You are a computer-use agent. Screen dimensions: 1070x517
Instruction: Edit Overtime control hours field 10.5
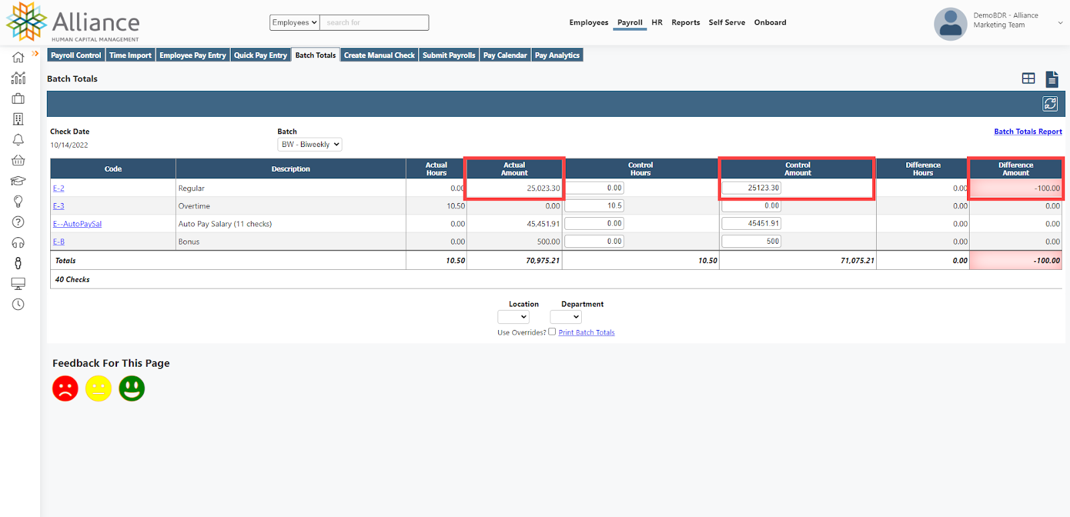click(x=595, y=206)
